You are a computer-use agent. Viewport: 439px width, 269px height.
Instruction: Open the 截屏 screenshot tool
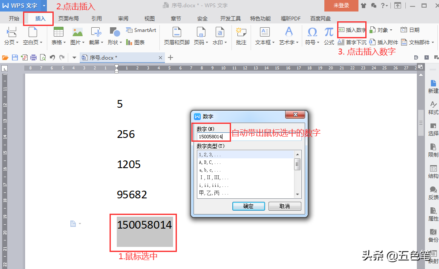(96, 36)
